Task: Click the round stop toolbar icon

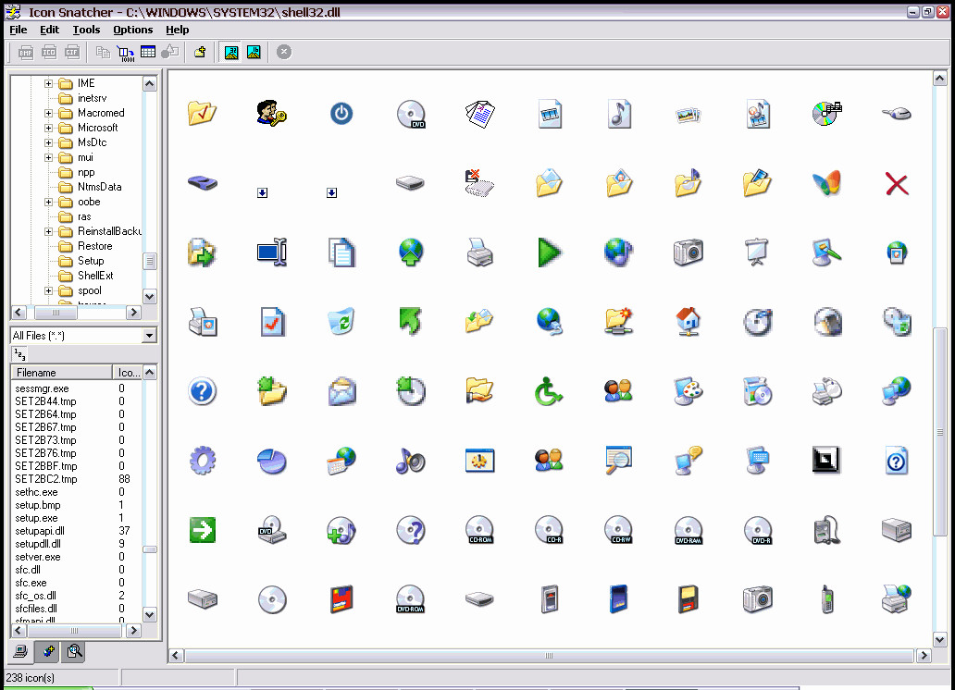Action: 284,53
